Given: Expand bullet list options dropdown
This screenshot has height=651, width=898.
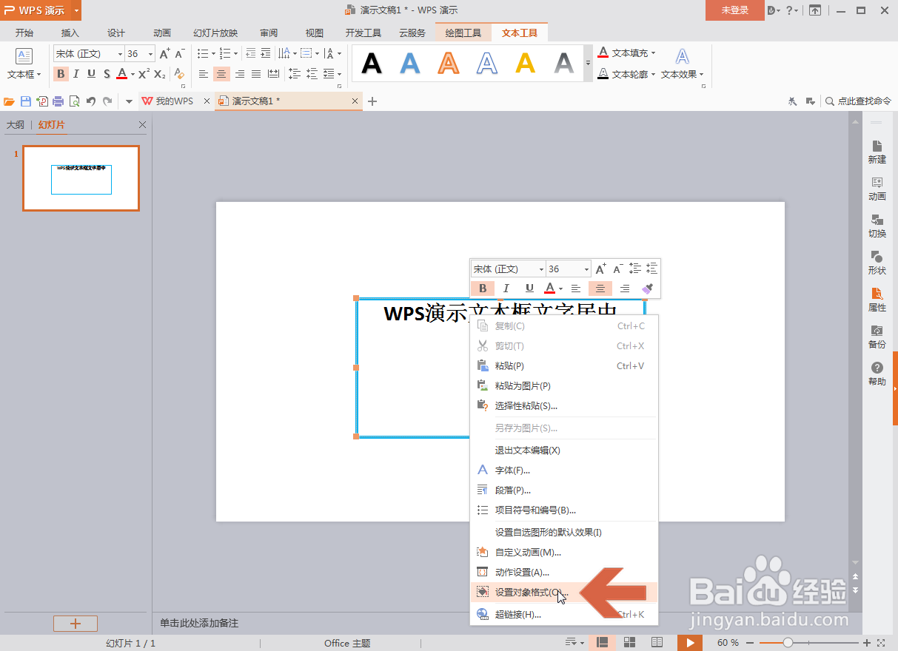Looking at the screenshot, I should coord(213,53).
